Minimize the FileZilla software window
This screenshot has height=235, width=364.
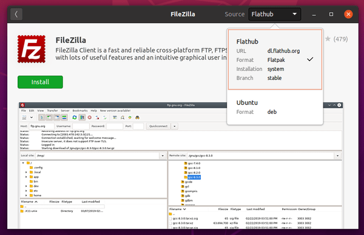click(314, 15)
